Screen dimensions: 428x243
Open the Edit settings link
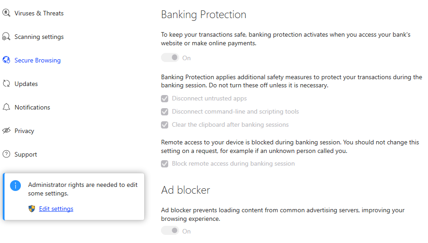pyautogui.click(x=56, y=209)
